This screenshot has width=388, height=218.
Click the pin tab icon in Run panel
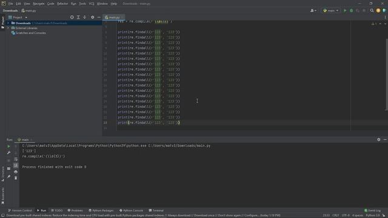[8, 176]
